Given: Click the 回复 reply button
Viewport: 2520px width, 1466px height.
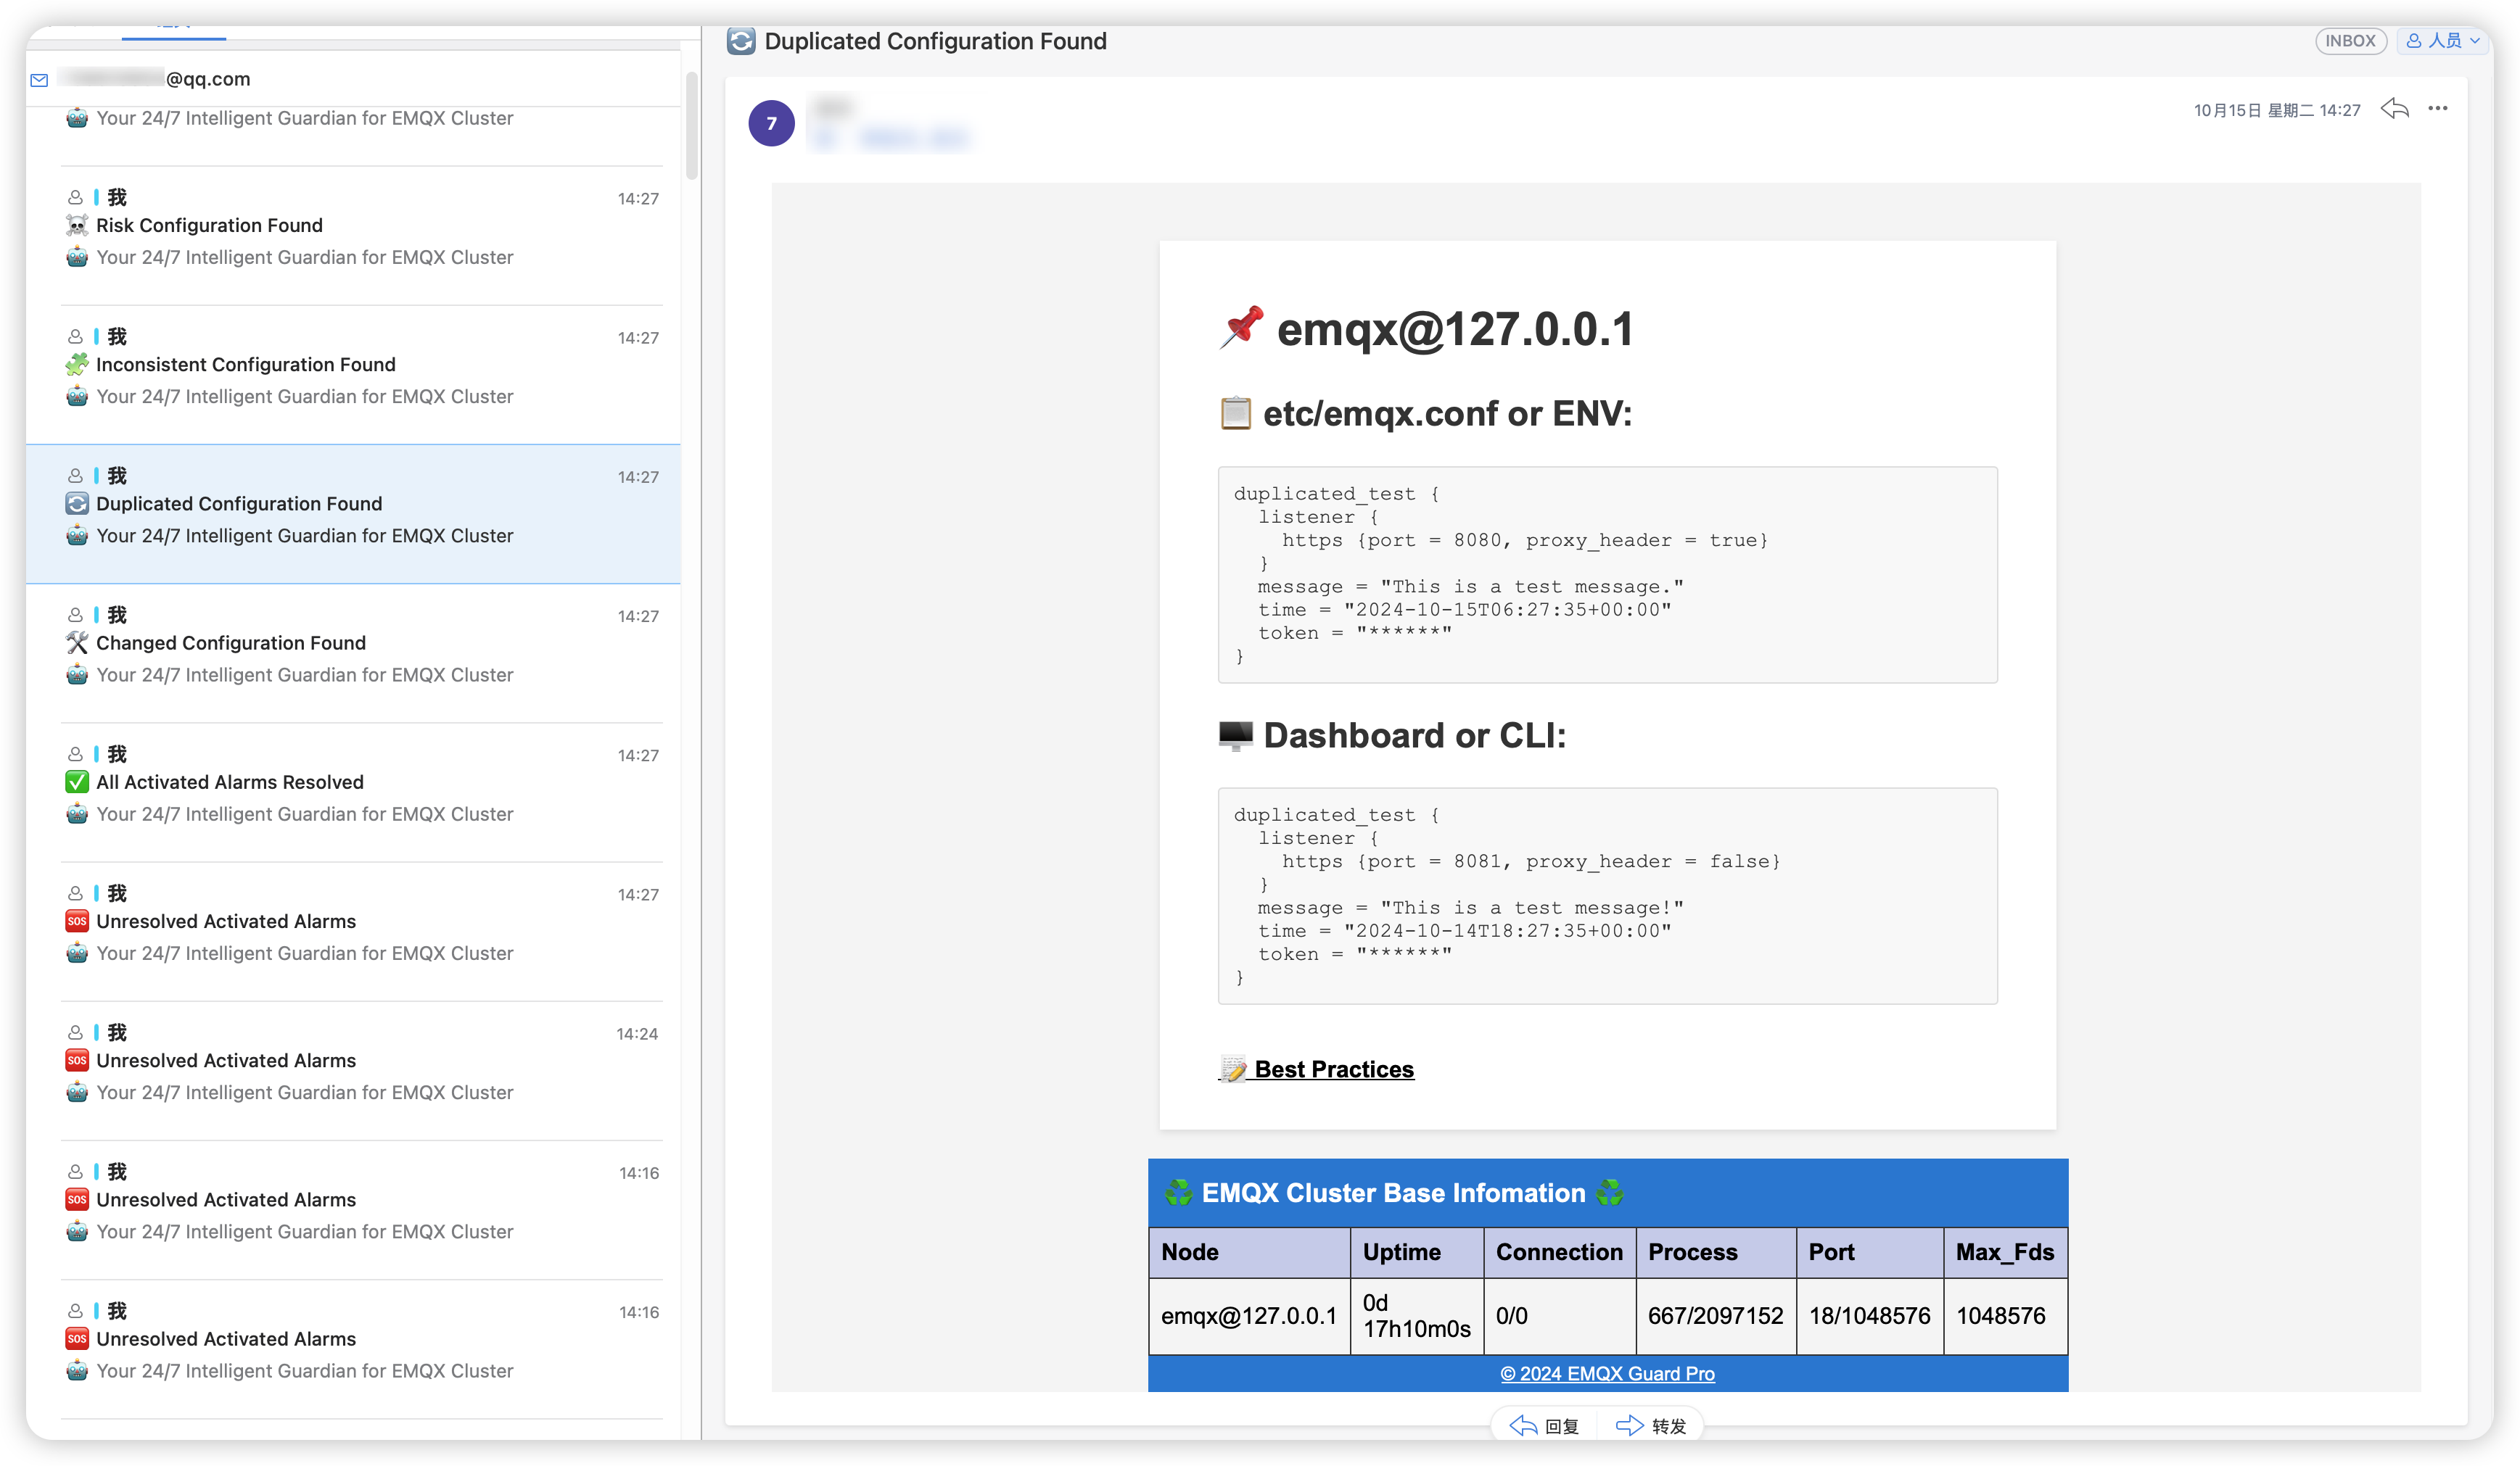Looking at the screenshot, I should [1544, 1426].
